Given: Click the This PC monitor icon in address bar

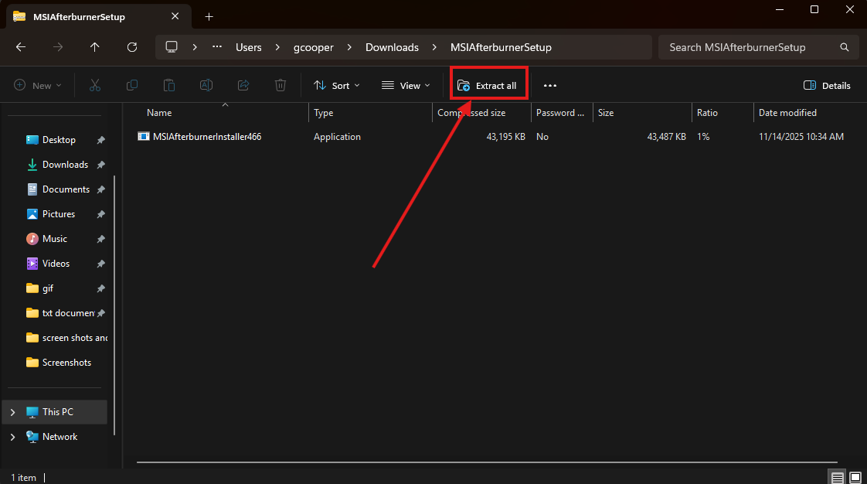Looking at the screenshot, I should [x=172, y=47].
